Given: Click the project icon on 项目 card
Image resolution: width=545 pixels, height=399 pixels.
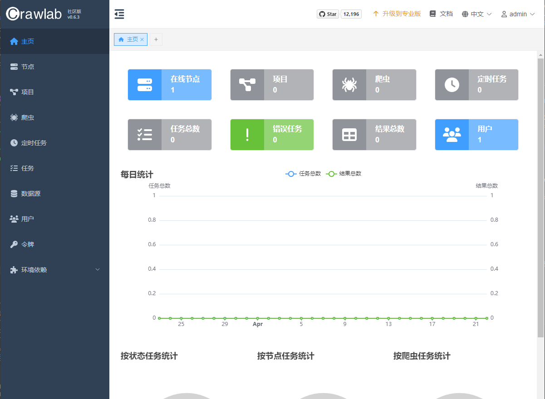Looking at the screenshot, I should [247, 85].
